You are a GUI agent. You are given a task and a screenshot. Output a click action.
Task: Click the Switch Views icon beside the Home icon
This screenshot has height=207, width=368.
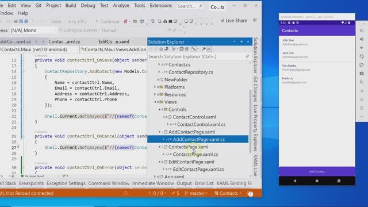[x=167, y=49]
